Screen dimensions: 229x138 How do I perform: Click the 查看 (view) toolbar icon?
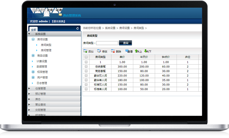tap(127, 51)
